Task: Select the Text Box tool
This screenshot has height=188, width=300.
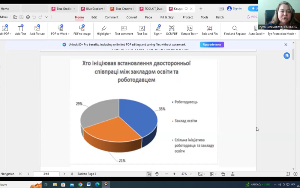Action: [142, 30]
